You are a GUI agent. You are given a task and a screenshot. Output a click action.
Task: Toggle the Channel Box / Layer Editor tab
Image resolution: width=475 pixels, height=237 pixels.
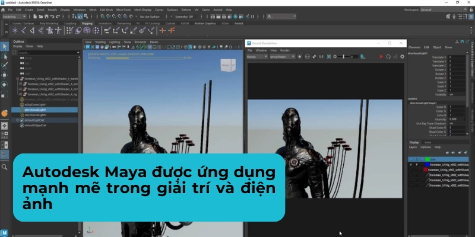[x=472, y=59]
